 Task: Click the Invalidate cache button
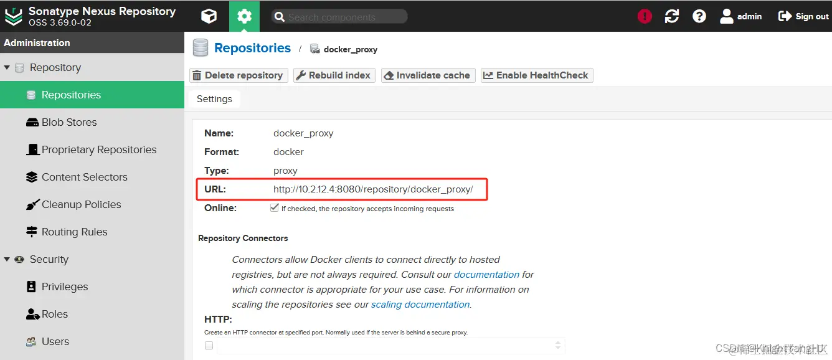[x=428, y=75]
